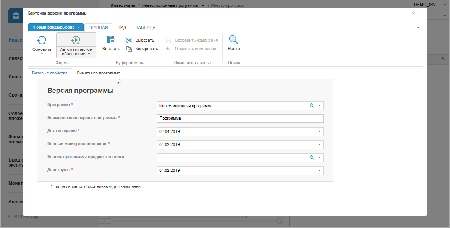Click search icon in Программа field

[312, 106]
